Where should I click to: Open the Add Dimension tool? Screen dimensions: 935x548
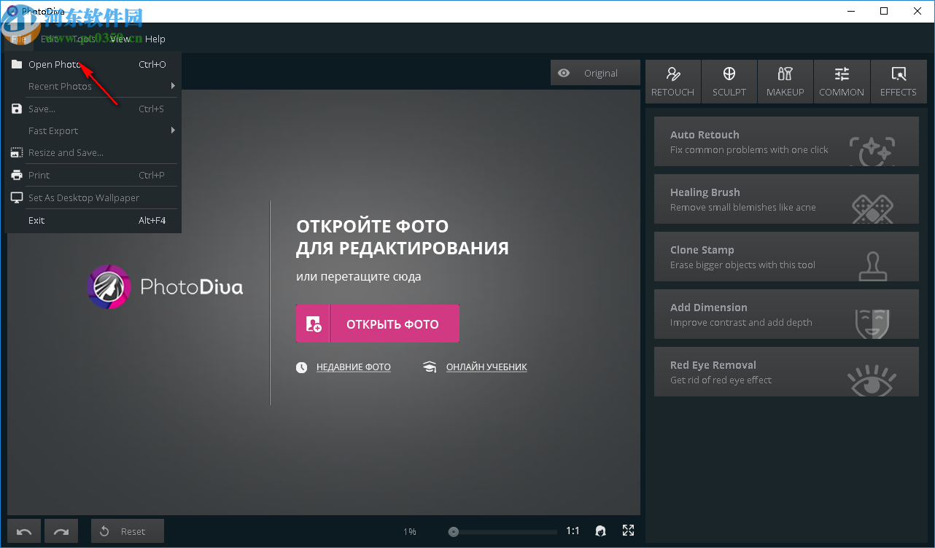click(786, 314)
